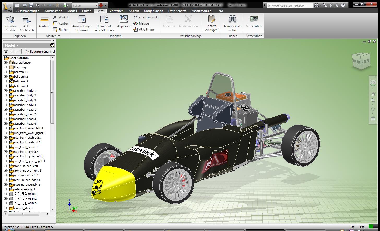Expand the Ursprung tree node

[x=5, y=67]
